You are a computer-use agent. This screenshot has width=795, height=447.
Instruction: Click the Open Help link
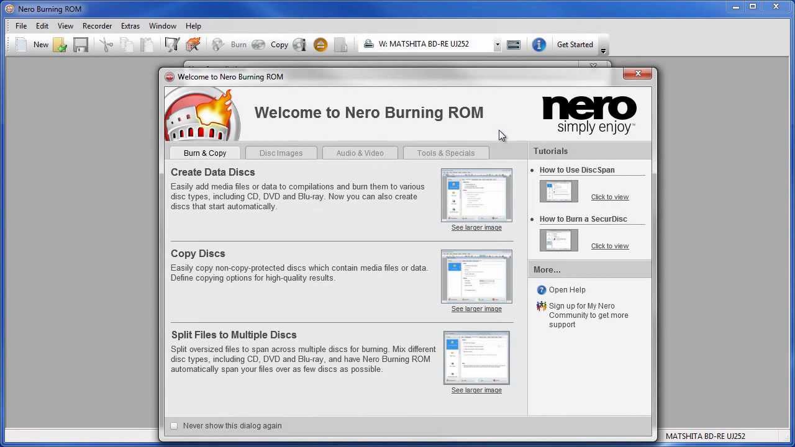[x=567, y=290]
